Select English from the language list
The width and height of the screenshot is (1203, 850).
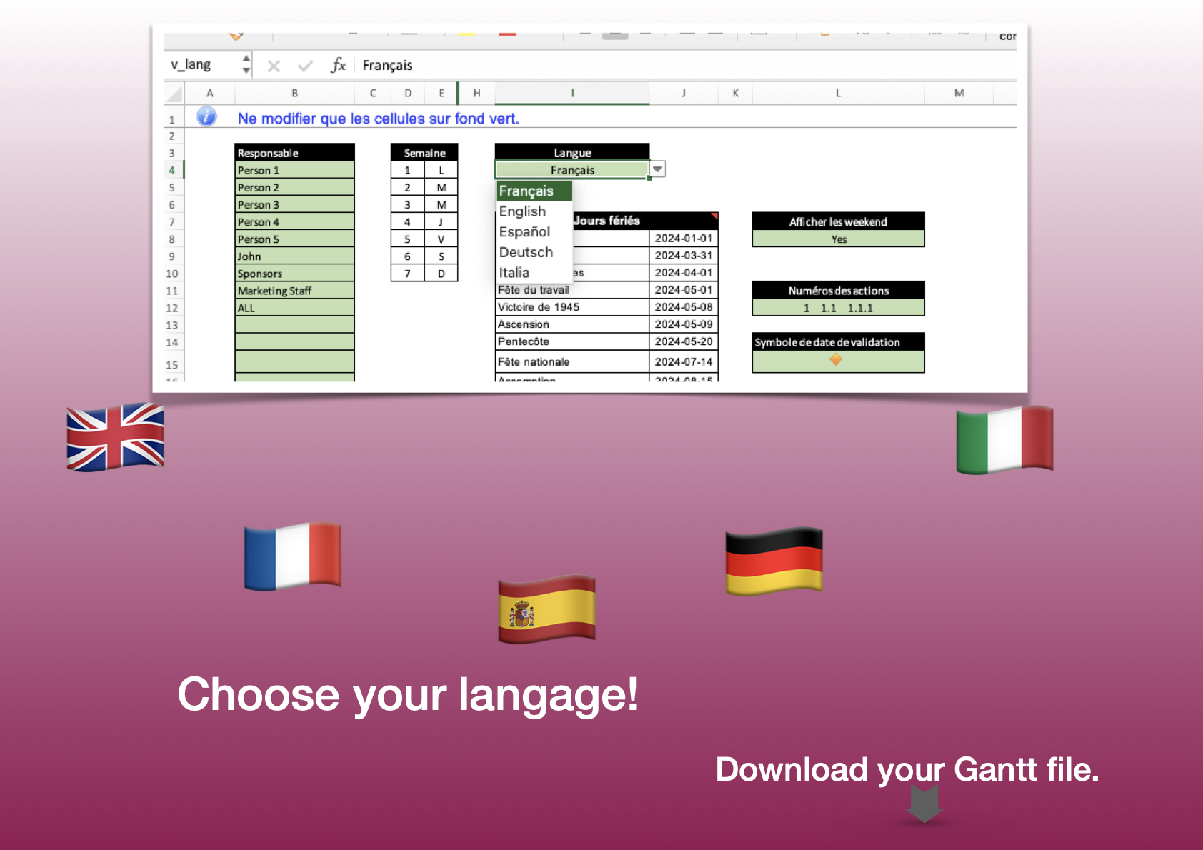point(522,211)
